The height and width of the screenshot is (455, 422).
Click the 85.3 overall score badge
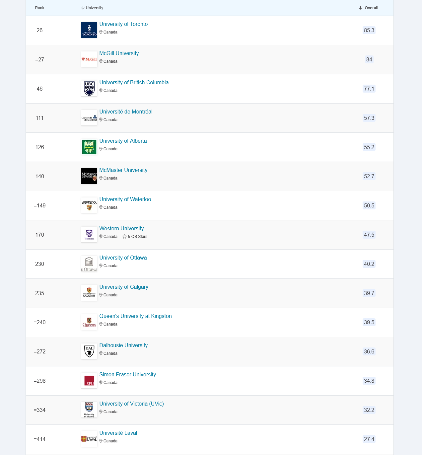tap(369, 30)
